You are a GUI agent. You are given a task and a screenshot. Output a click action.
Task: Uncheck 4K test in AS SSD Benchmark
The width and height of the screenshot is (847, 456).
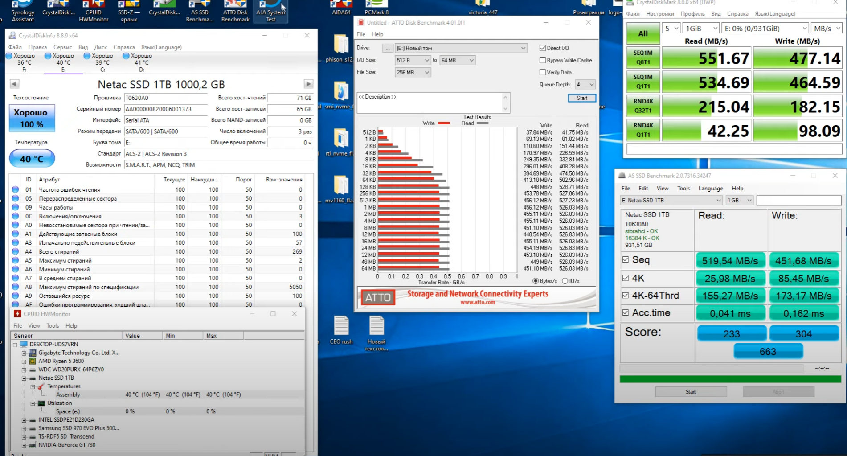pos(626,278)
